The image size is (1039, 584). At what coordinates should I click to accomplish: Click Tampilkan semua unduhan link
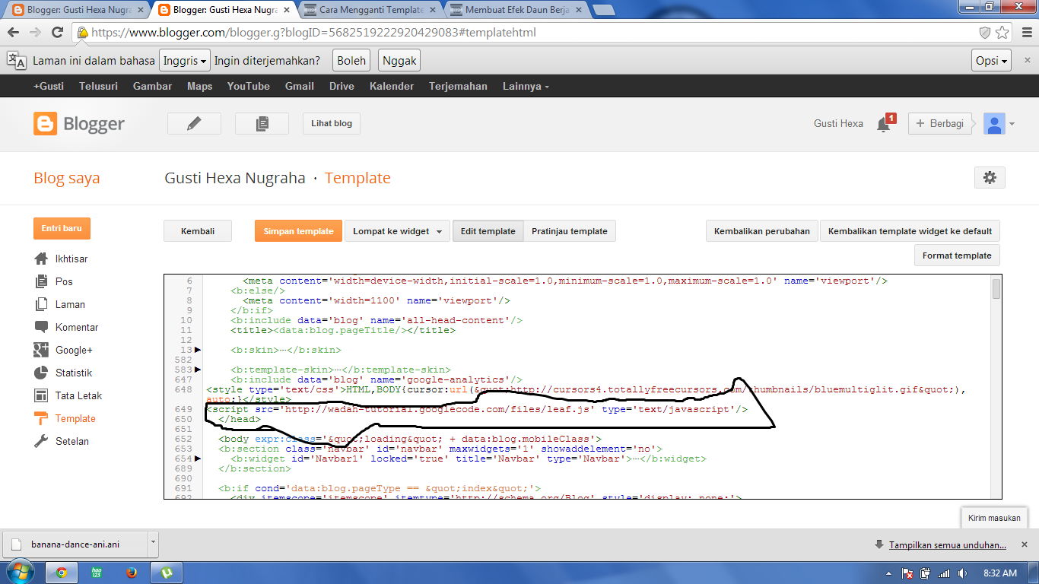[948, 544]
